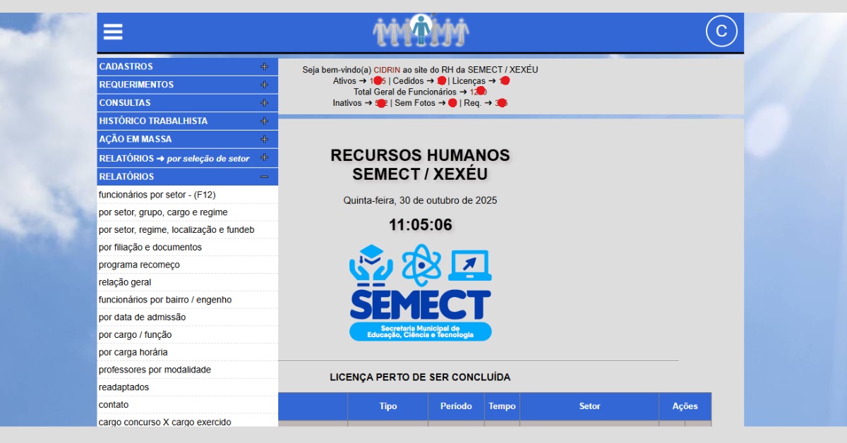Image resolution: width=847 pixels, height=443 pixels.
Task: Open 'por data de admissão' report
Action: pyautogui.click(x=142, y=317)
